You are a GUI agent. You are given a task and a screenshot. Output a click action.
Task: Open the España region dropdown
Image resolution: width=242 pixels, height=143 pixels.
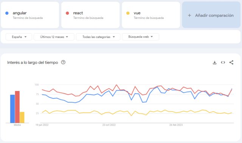coord(19,37)
